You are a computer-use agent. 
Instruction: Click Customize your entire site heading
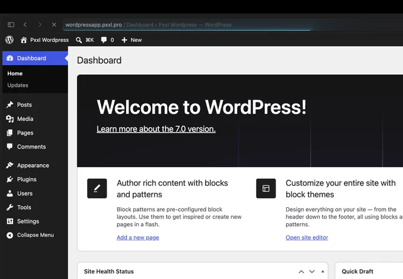(x=341, y=189)
